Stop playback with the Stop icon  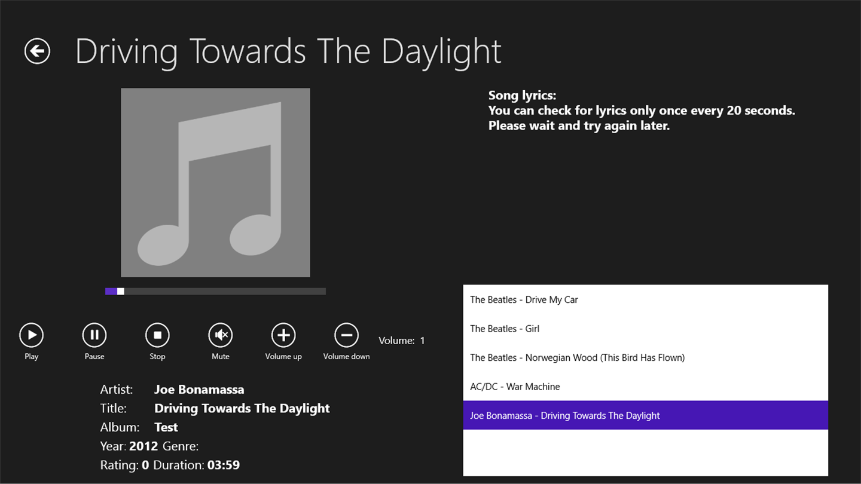pyautogui.click(x=157, y=335)
